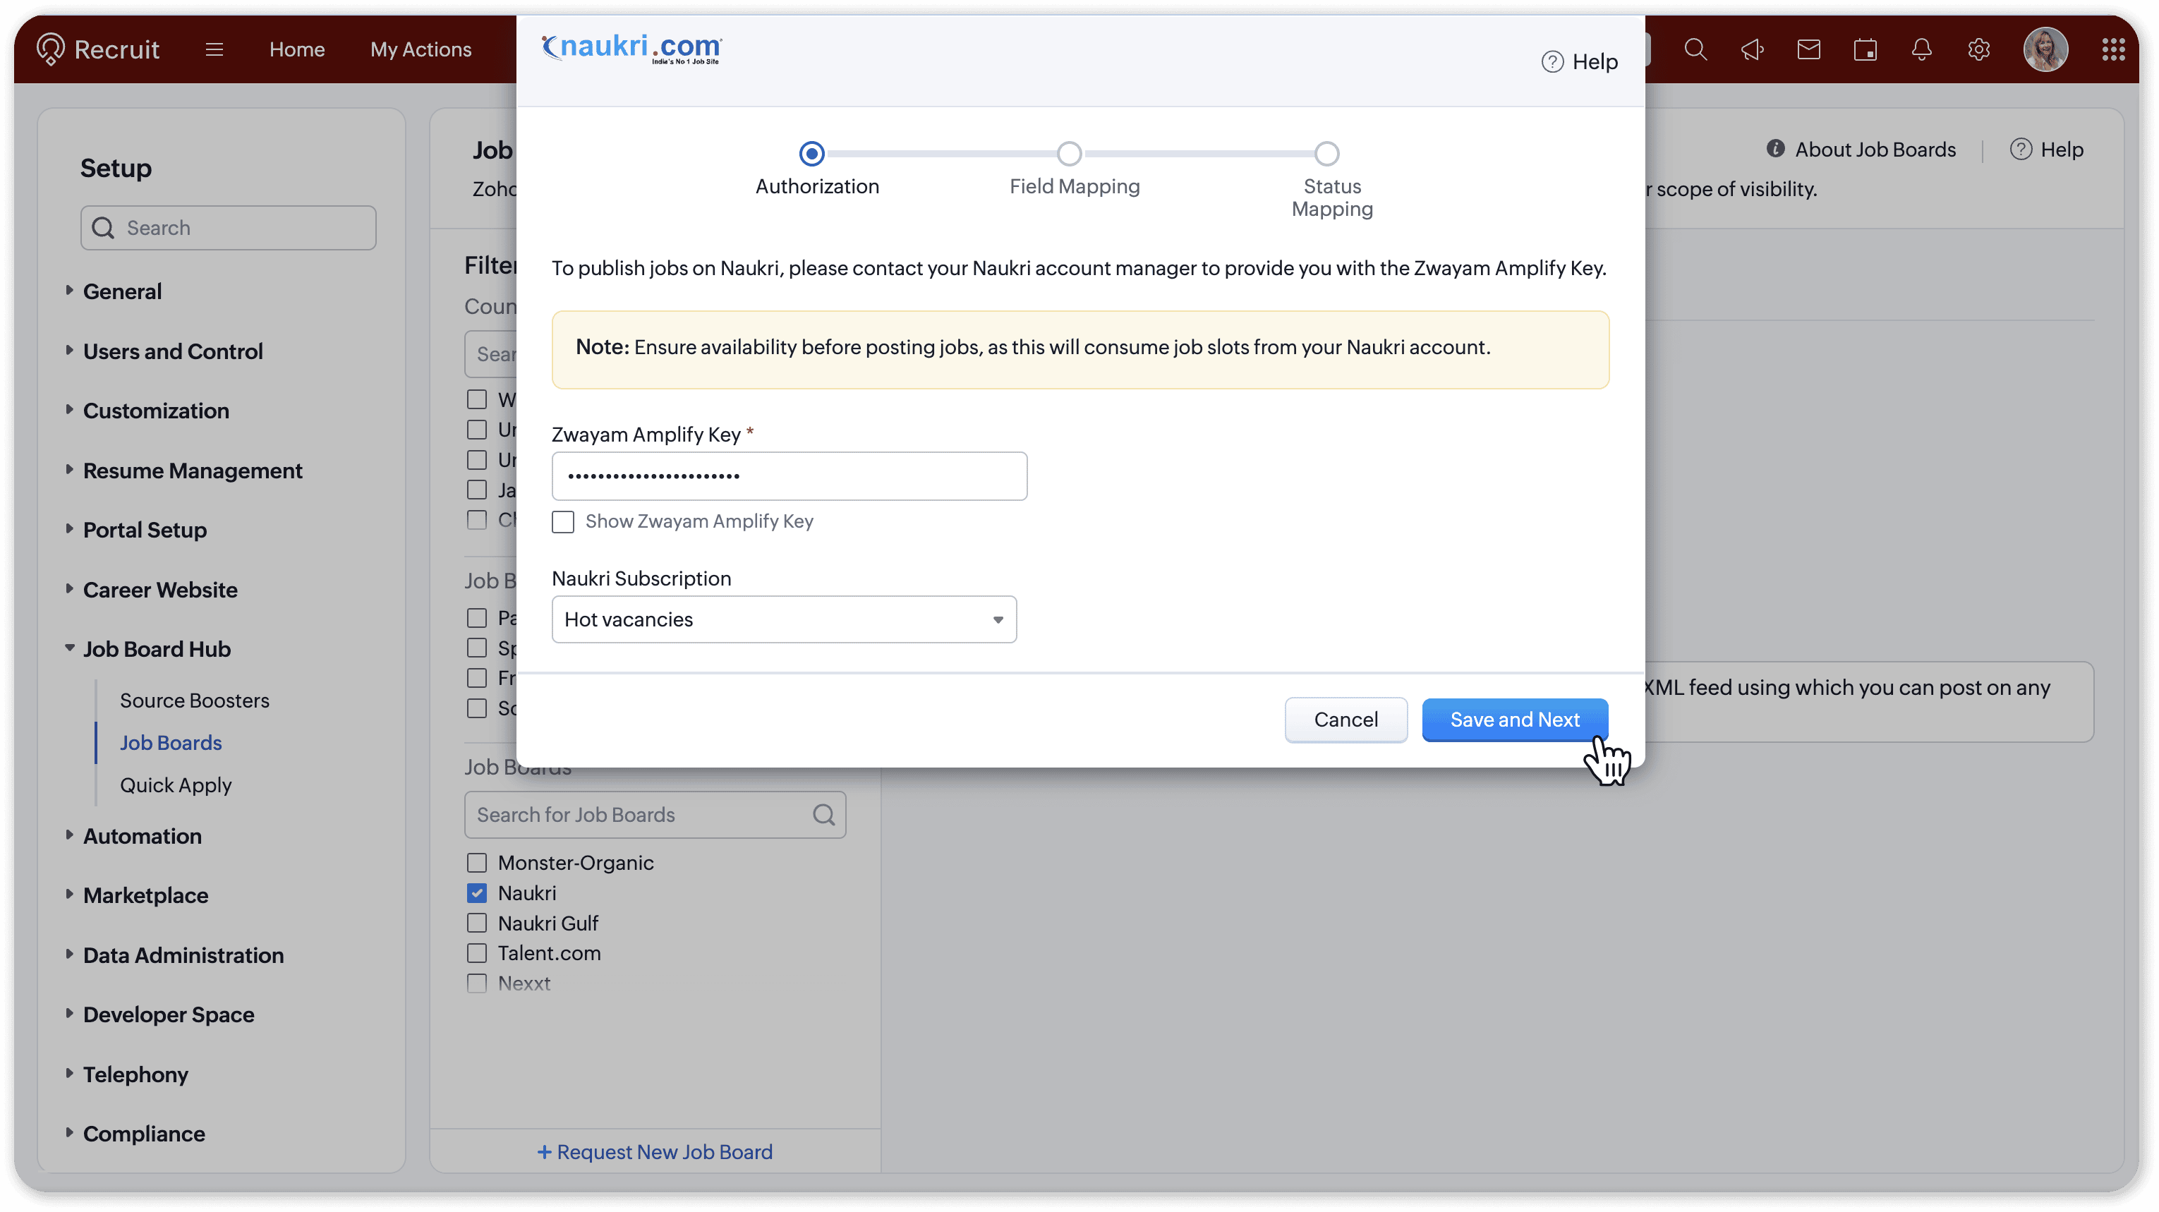Click the Zwayam Amplify Key input field
Viewport: 2159px width, 1212px height.
(x=789, y=476)
